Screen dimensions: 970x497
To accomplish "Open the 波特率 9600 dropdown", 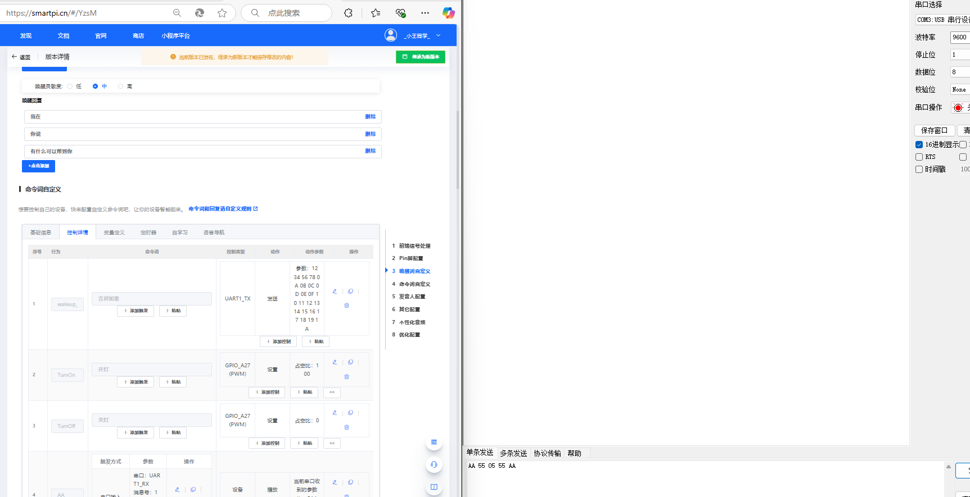I will (x=960, y=37).
